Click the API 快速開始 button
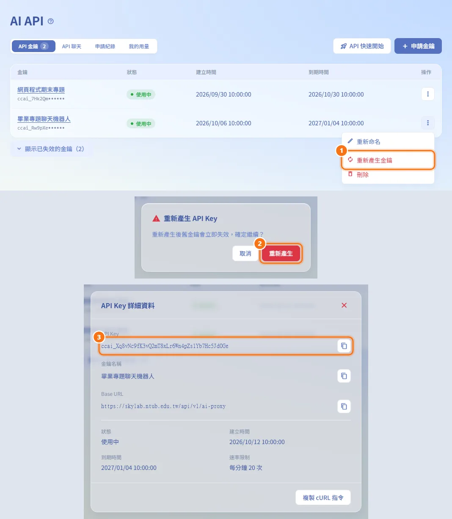 pyautogui.click(x=362, y=46)
